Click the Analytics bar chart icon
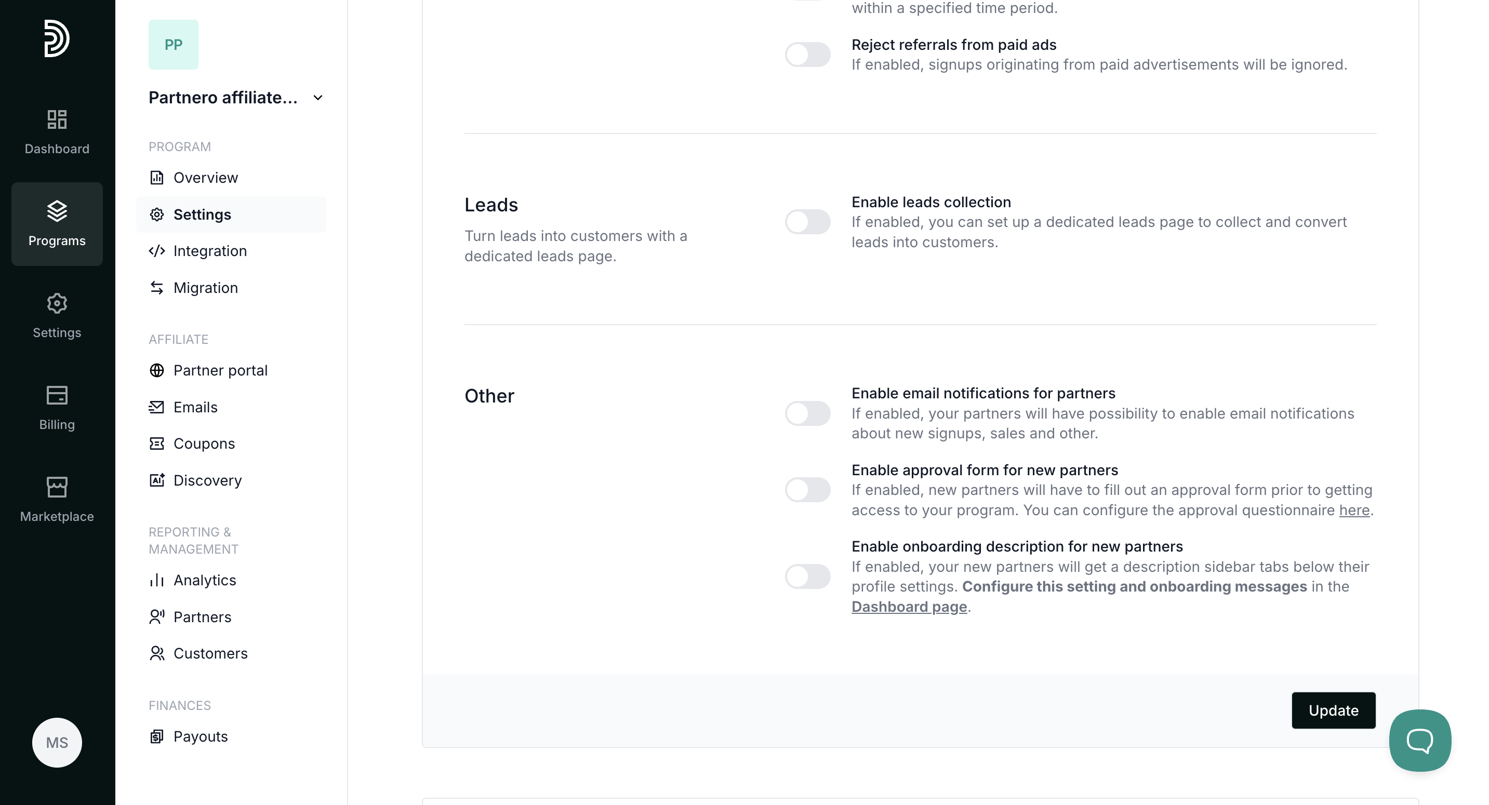The width and height of the screenshot is (1489, 805). tap(157, 580)
